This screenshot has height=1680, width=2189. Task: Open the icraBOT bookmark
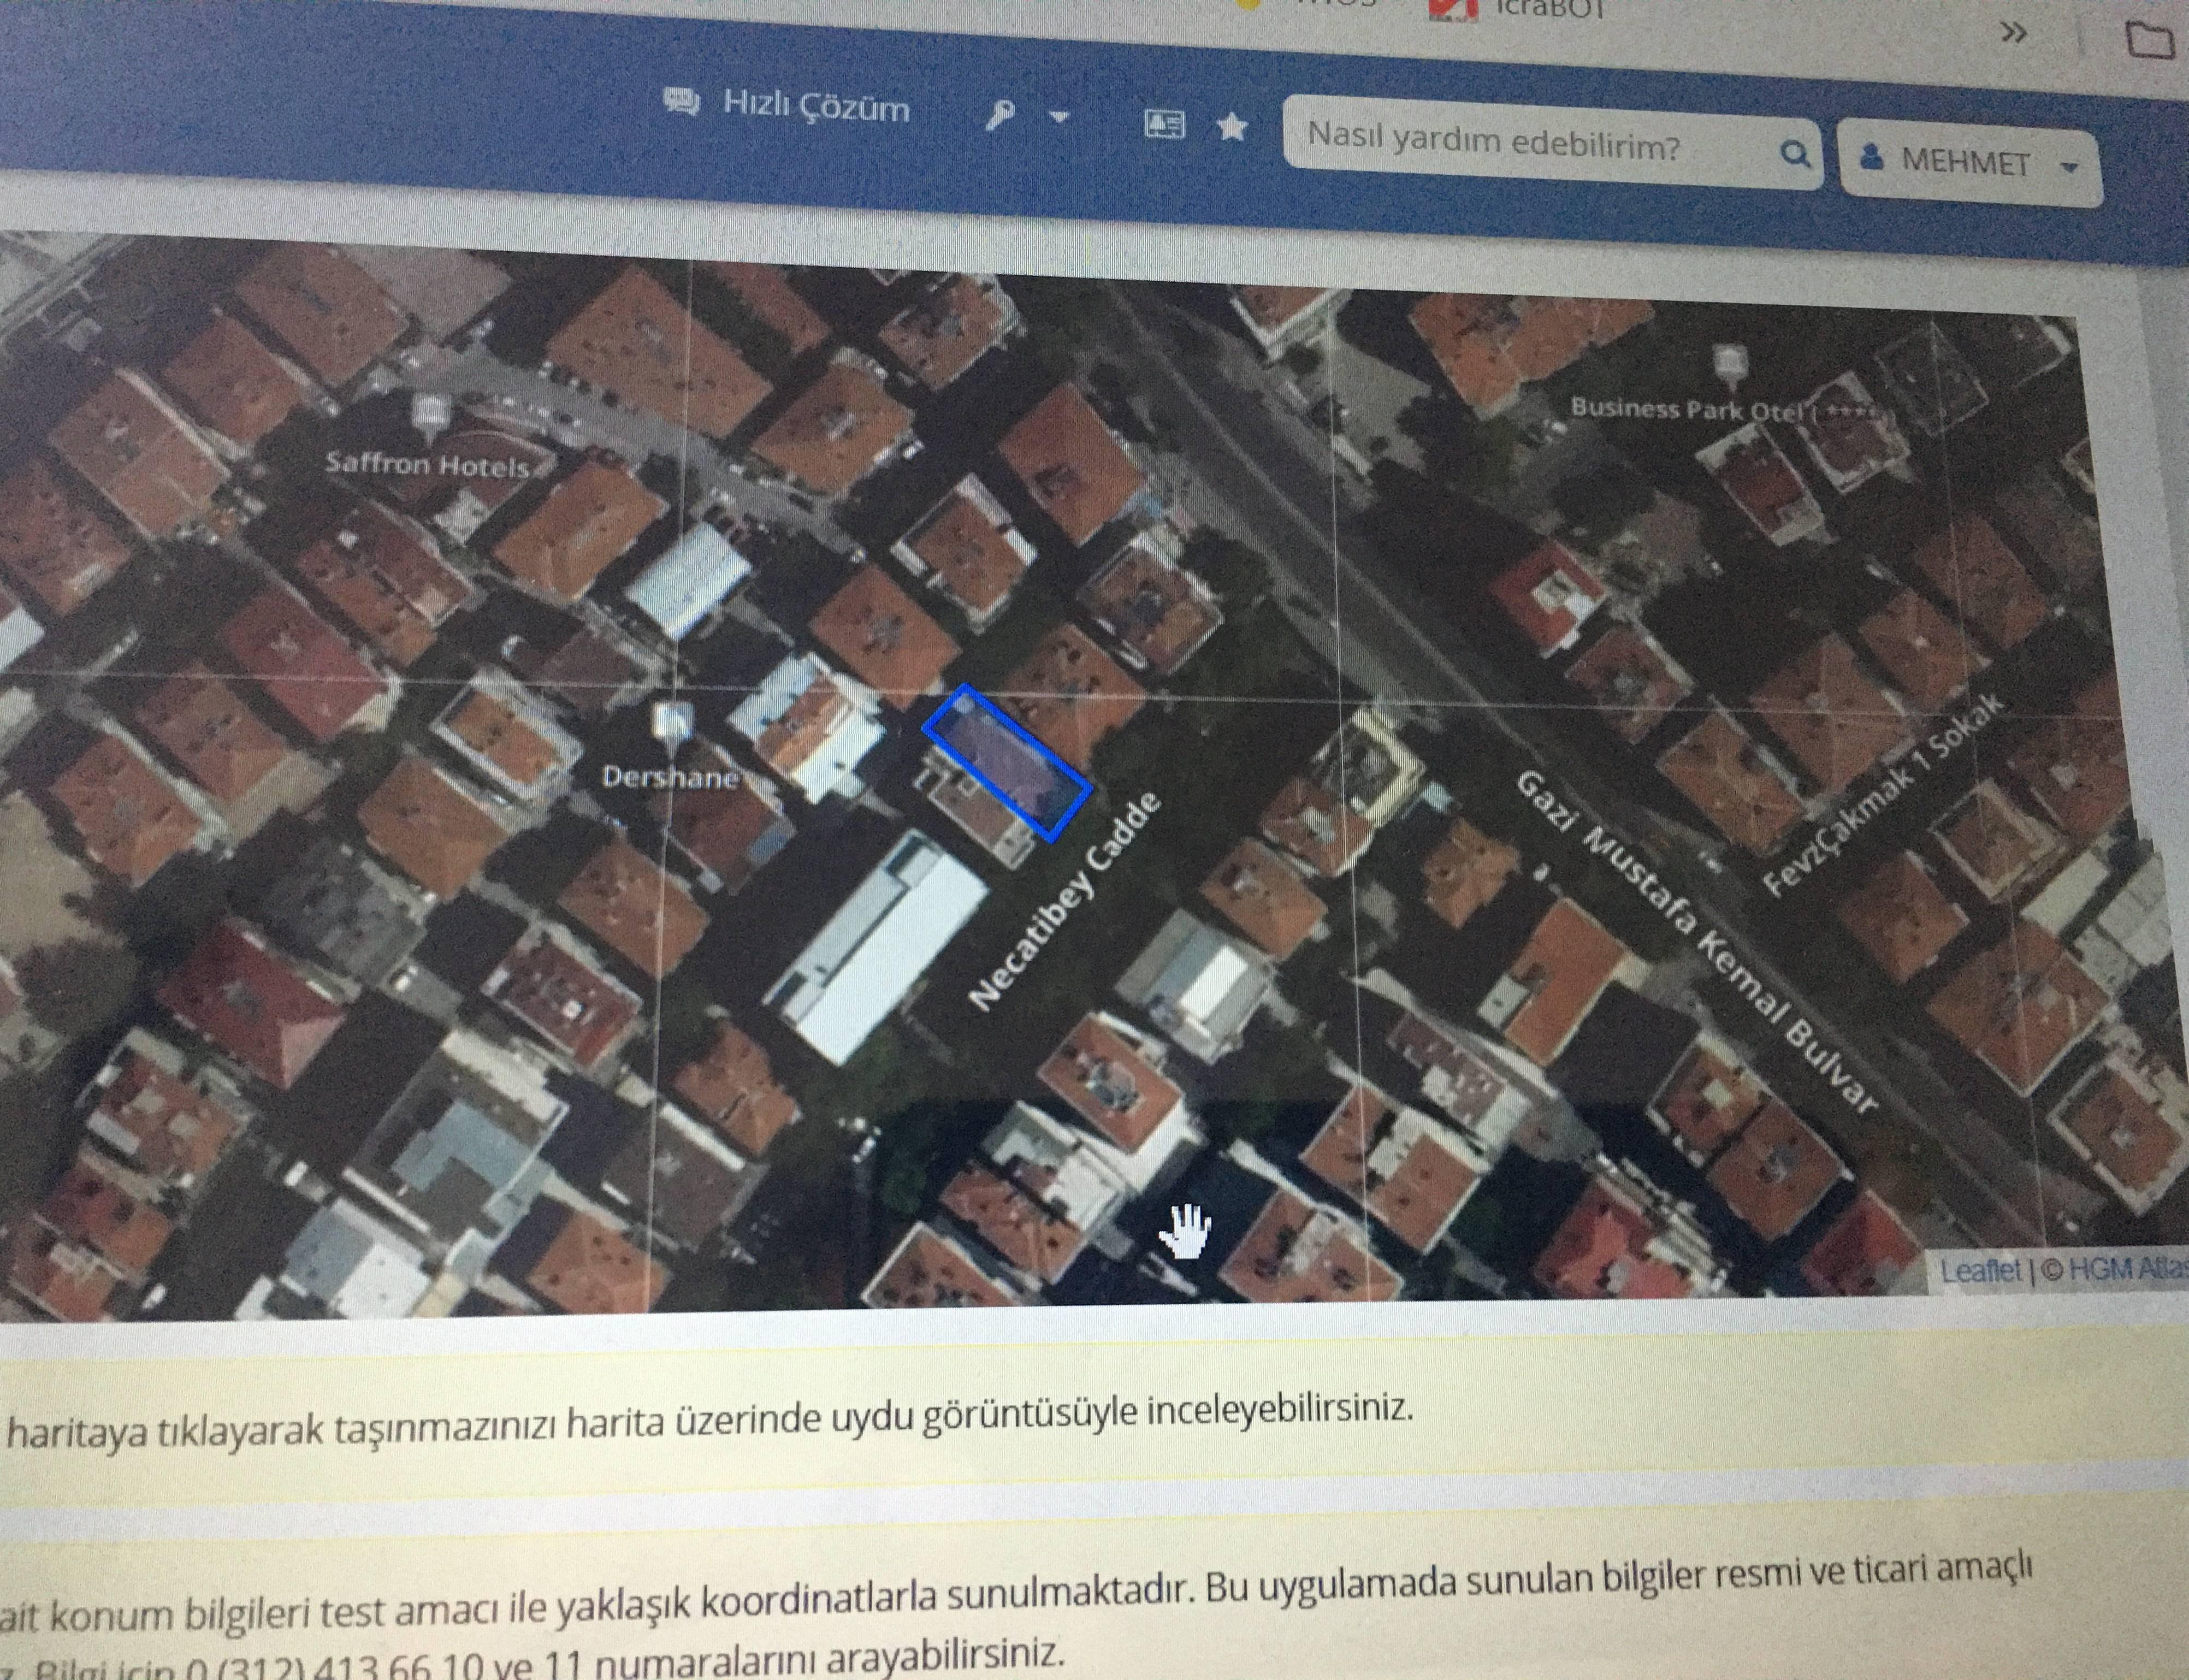click(x=1517, y=9)
